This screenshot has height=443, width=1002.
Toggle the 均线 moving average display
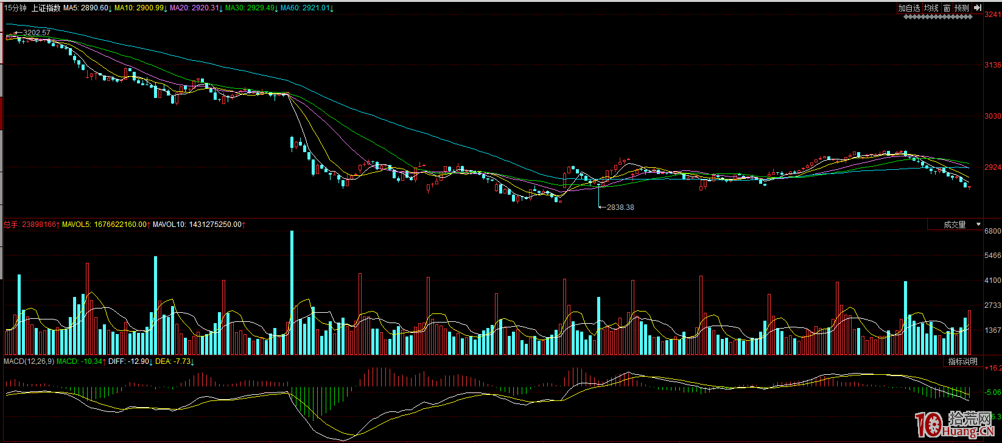tap(931, 8)
